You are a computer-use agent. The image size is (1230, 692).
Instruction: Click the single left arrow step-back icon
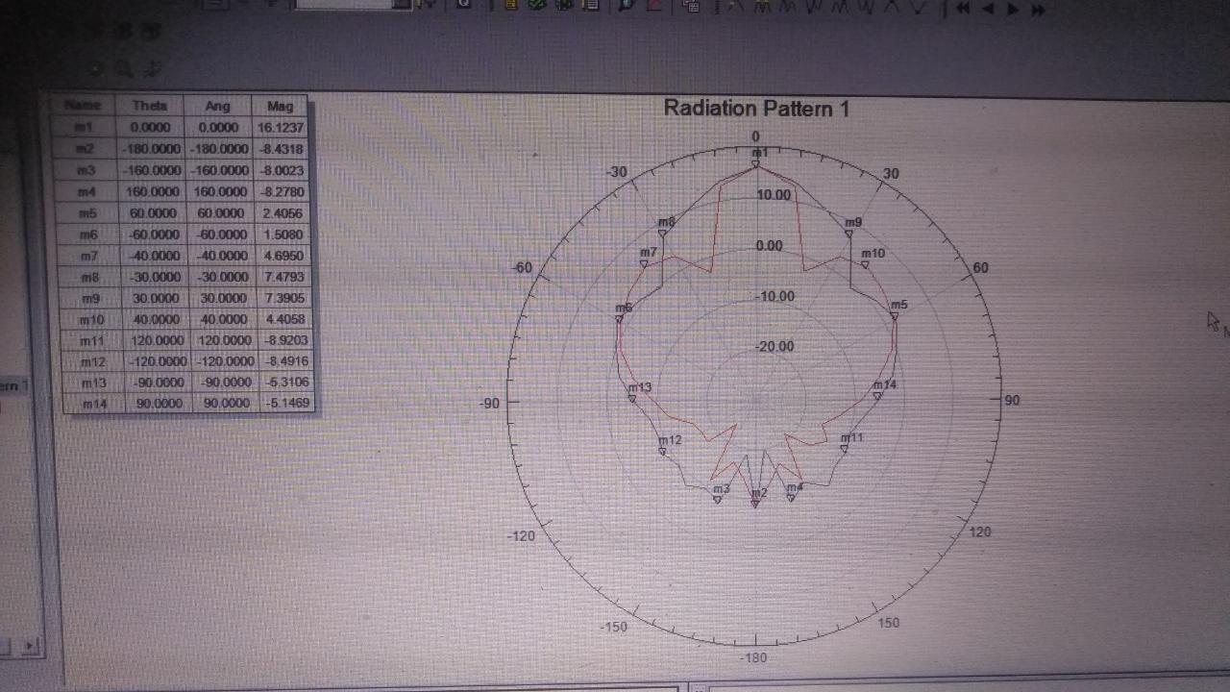click(x=989, y=8)
